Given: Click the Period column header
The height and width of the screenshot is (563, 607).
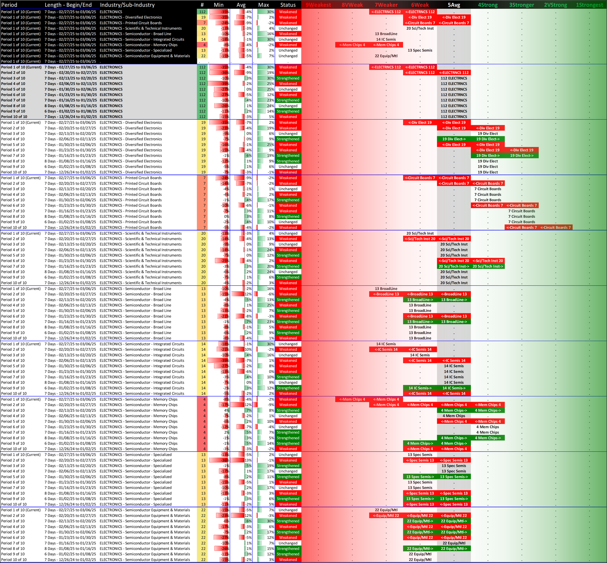Looking at the screenshot, I should (9, 5).
